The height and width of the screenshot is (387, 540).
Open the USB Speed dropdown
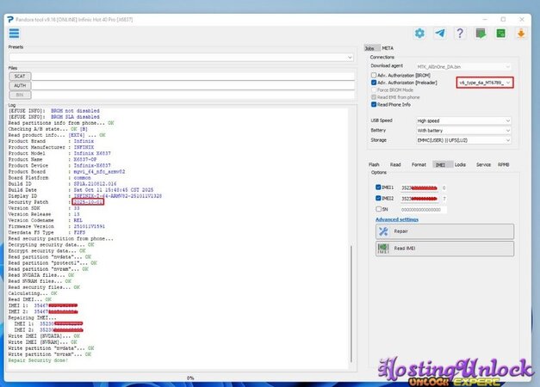point(464,120)
